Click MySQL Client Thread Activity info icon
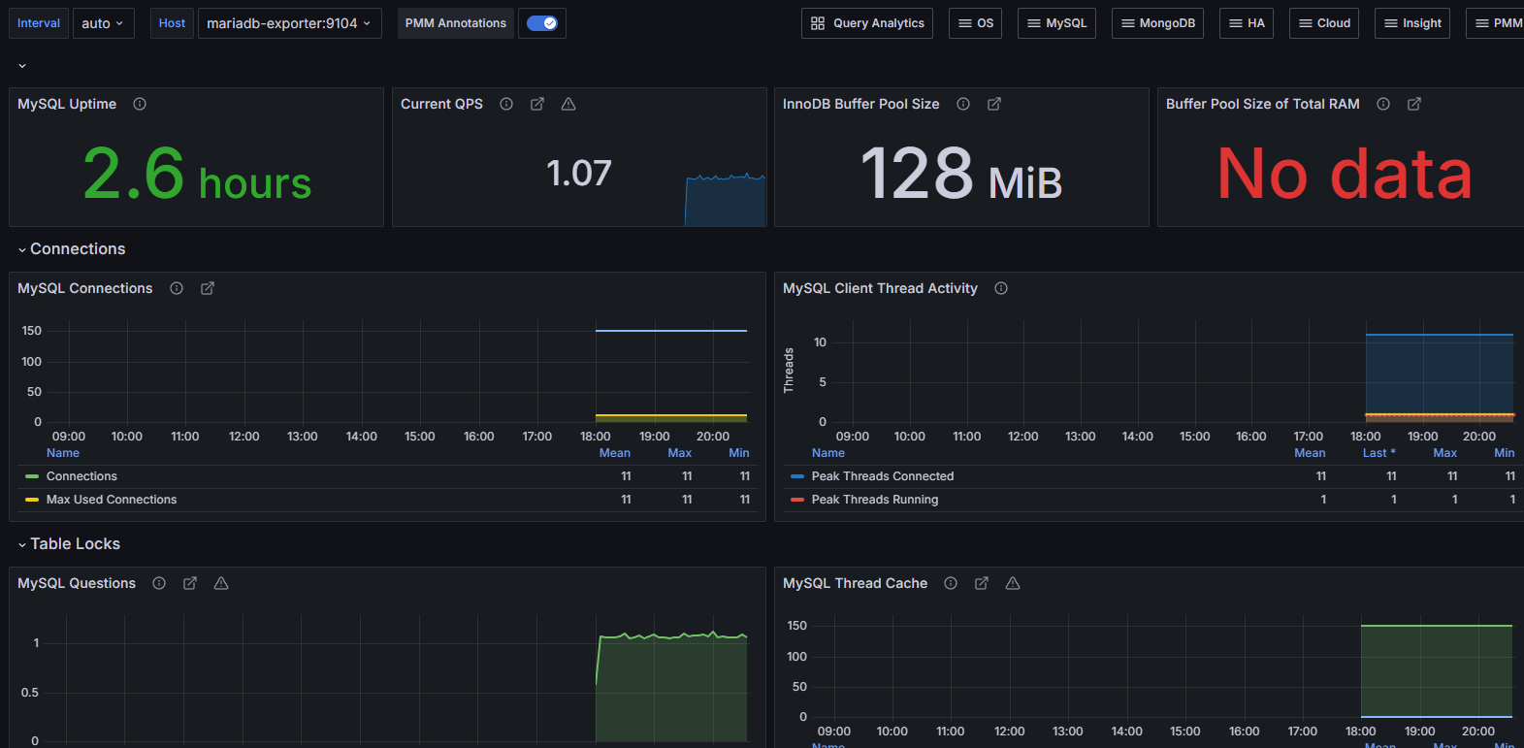Screen dimensions: 1524x748 tap(1001, 288)
